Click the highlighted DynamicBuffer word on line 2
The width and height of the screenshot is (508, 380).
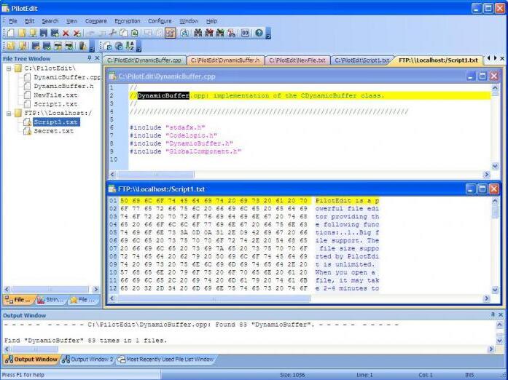coord(163,95)
